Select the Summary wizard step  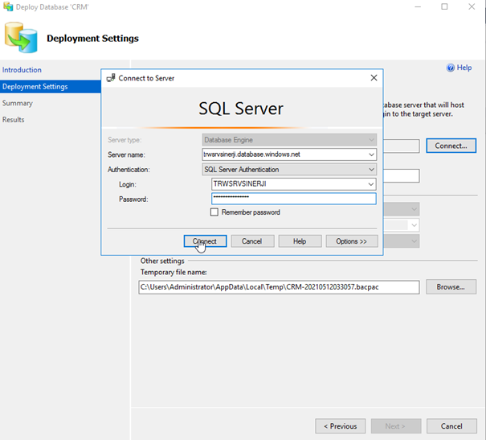18,103
